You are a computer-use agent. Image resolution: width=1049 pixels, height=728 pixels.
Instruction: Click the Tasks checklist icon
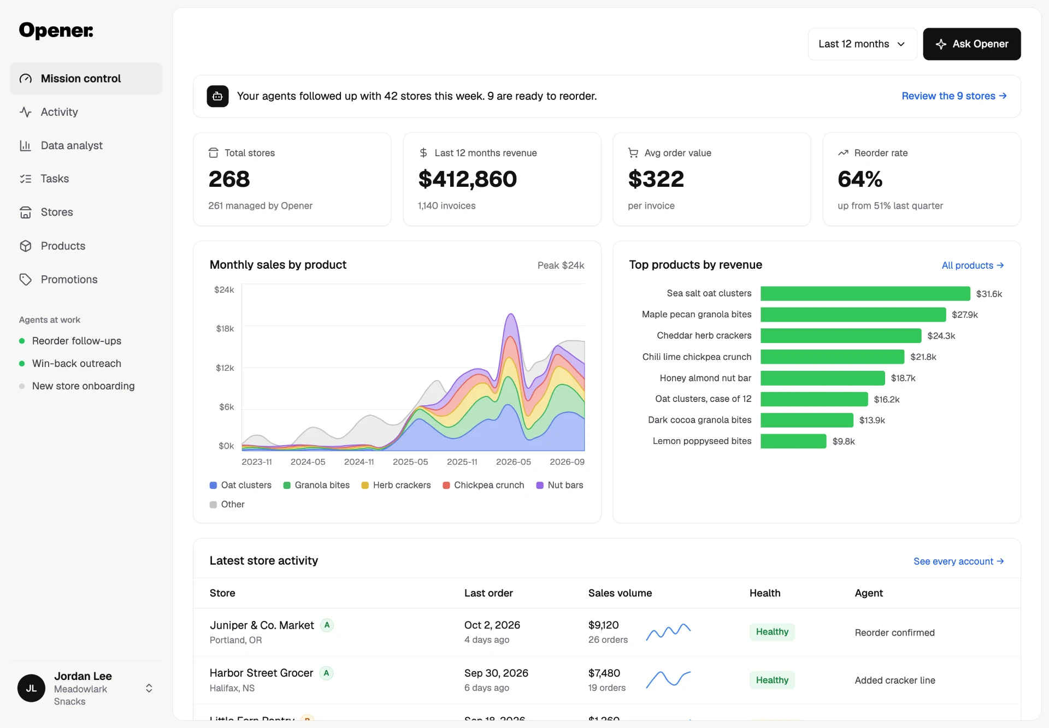coord(26,179)
